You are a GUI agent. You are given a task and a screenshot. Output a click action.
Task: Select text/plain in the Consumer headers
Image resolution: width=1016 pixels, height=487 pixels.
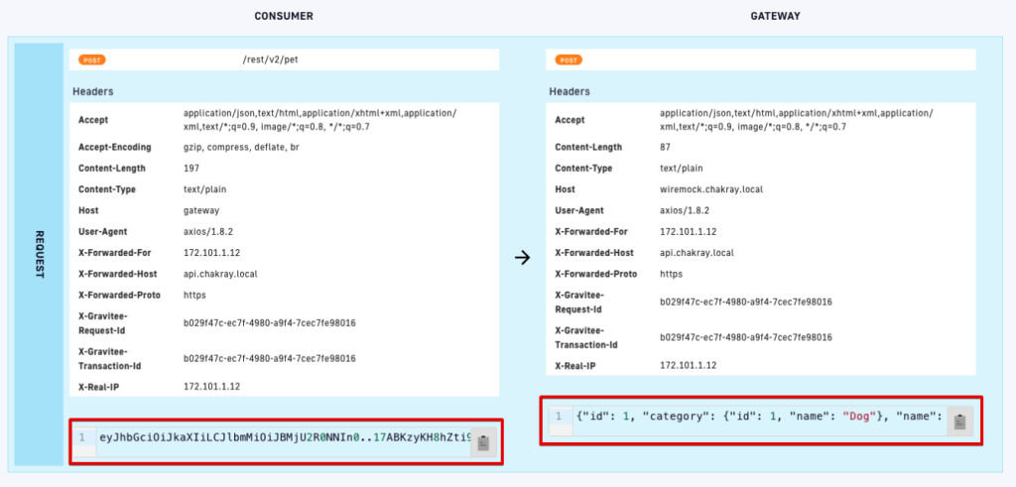click(204, 189)
